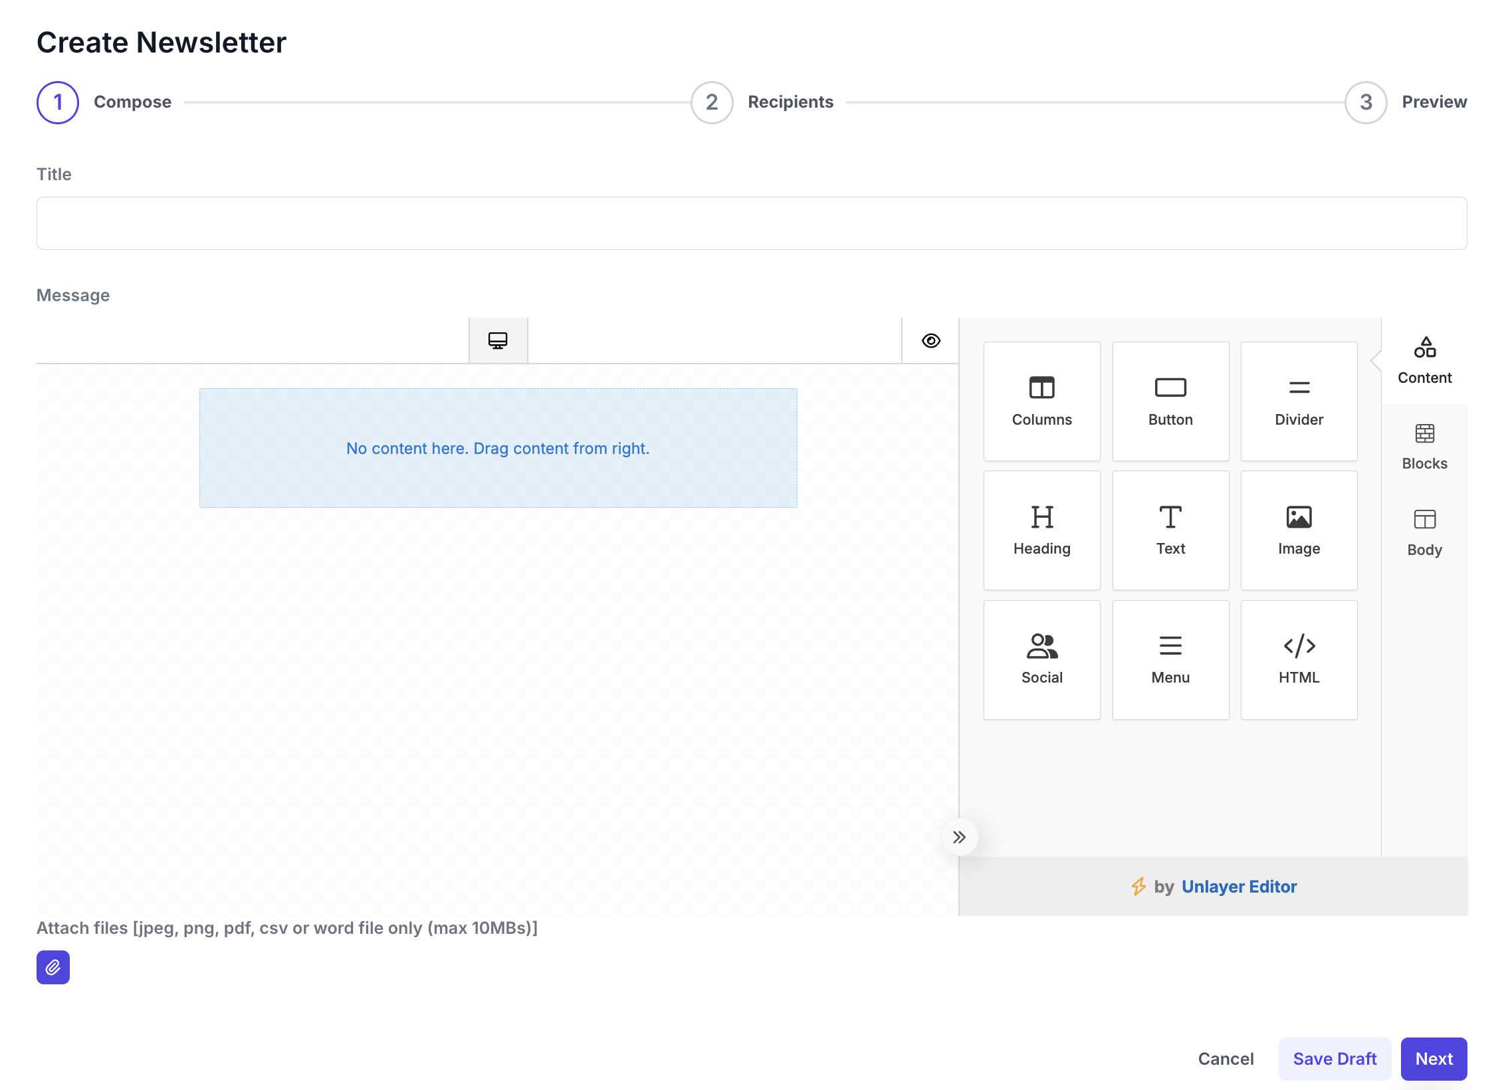Collapse the tools panel with double chevron

coord(959,837)
